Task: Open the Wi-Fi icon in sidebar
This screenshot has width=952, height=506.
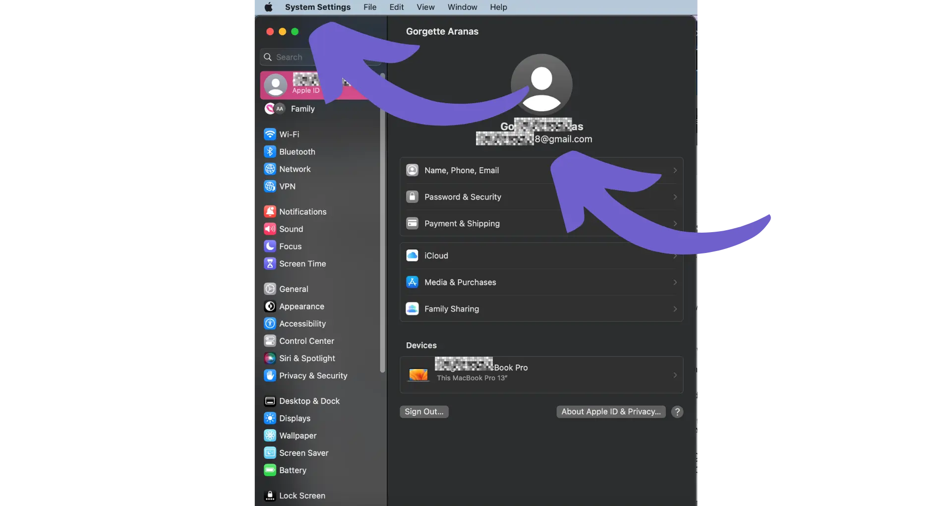Action: (270, 134)
